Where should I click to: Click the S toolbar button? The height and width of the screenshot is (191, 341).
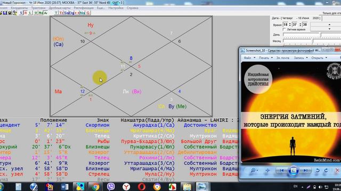21,13
